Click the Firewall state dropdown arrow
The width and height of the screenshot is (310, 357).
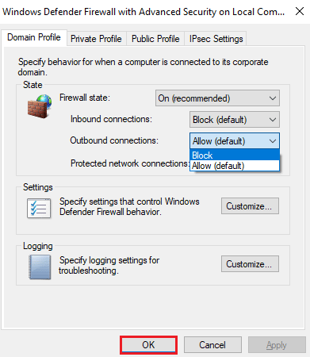click(x=273, y=98)
